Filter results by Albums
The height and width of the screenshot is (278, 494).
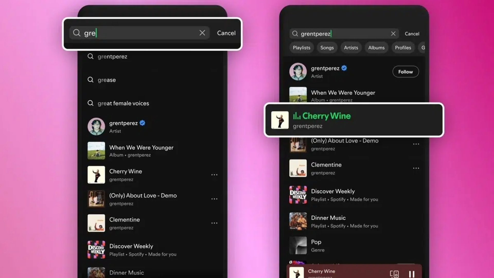click(x=376, y=48)
